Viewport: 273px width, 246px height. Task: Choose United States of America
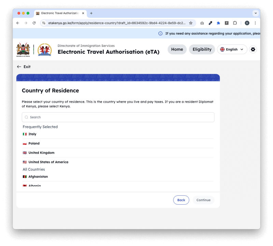coord(118,162)
